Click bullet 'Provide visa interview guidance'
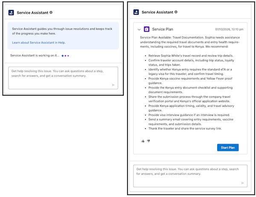The height and width of the screenshot is (197, 256). [x=189, y=115]
